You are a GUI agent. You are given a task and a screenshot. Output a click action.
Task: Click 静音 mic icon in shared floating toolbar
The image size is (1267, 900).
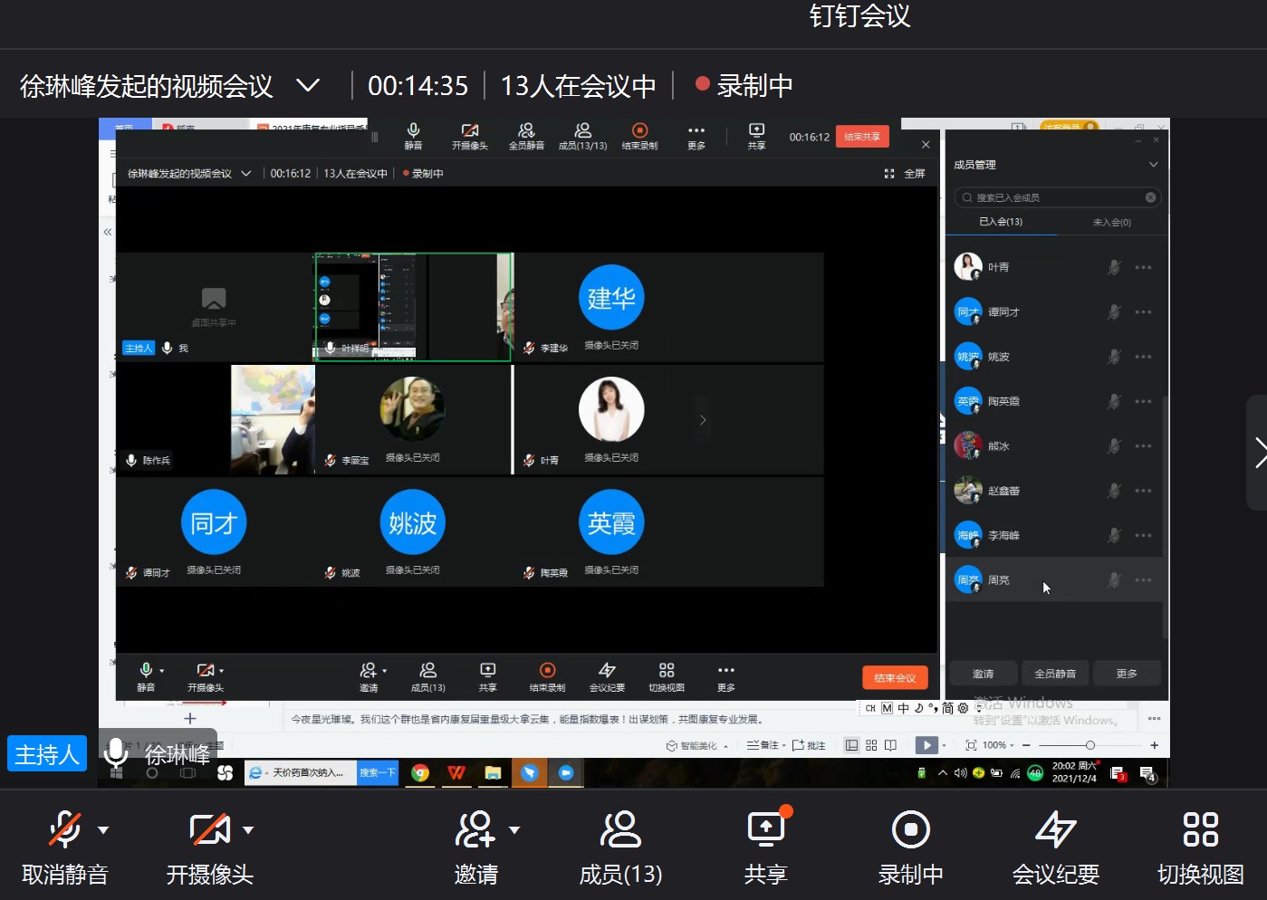click(413, 136)
